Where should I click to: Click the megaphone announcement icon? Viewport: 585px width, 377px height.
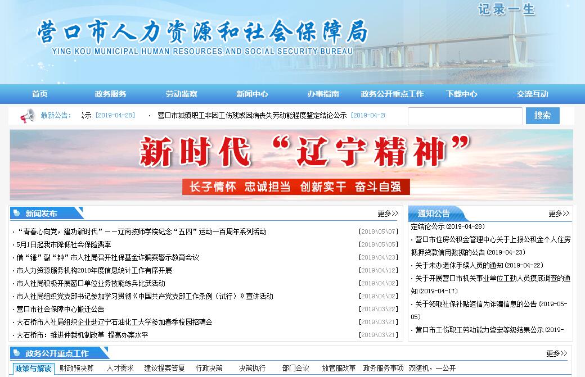click(28, 116)
